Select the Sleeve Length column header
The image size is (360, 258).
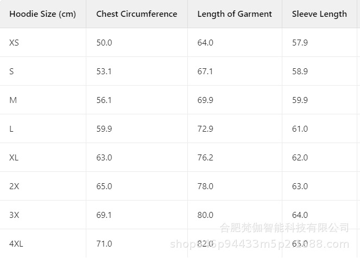click(319, 14)
